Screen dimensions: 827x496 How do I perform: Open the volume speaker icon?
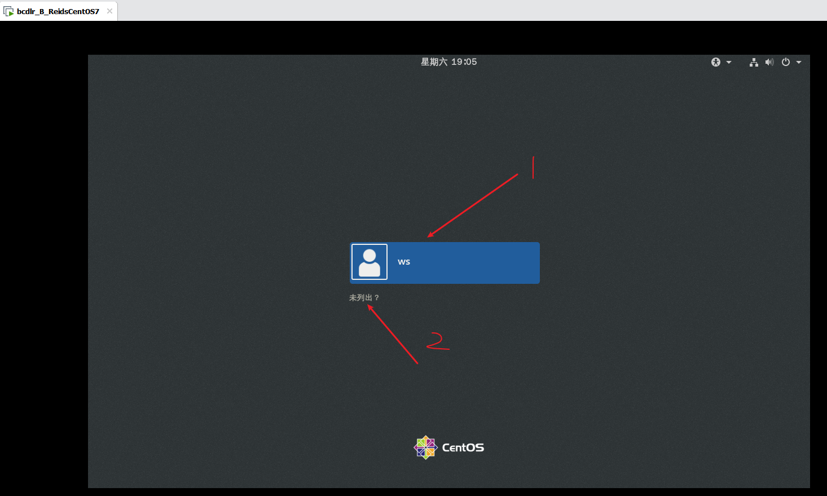coord(769,62)
